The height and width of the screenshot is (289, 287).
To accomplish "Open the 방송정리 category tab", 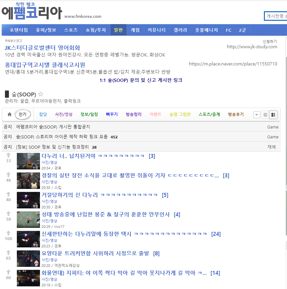I will pos(134,115).
